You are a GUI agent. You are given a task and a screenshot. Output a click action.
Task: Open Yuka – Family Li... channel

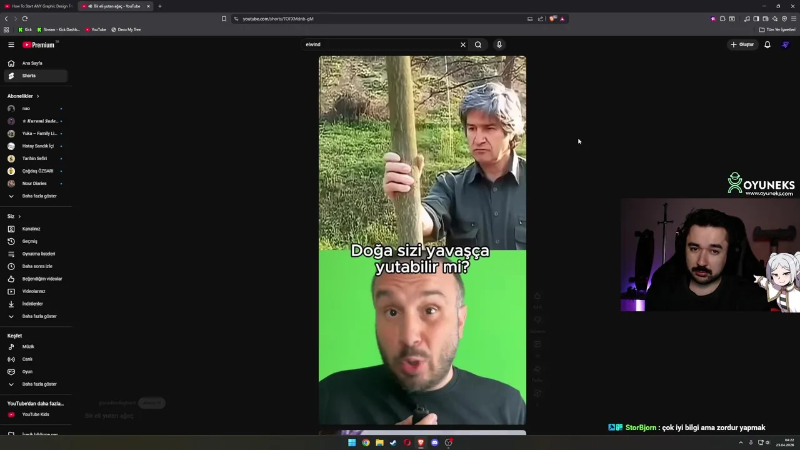[x=36, y=133]
